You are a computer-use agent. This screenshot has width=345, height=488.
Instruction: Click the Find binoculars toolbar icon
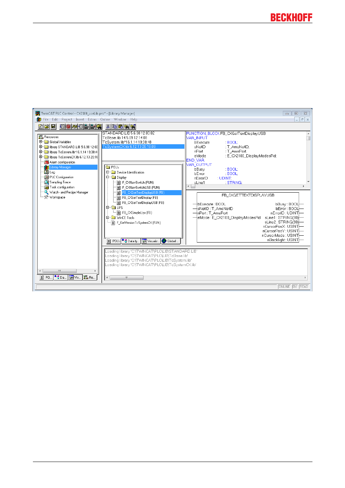tap(127, 127)
